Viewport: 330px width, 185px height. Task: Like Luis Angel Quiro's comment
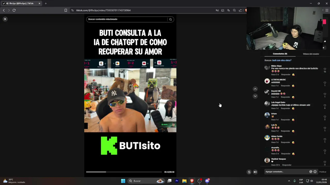pyautogui.click(x=325, y=106)
